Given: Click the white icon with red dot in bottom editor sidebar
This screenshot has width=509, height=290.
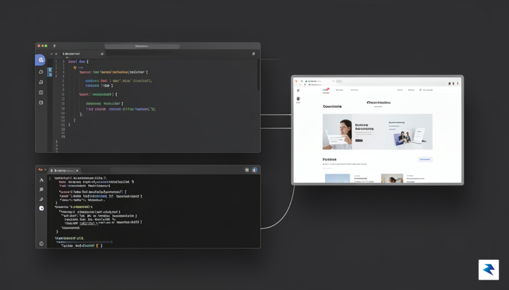Looking at the screenshot, I should tap(41, 208).
